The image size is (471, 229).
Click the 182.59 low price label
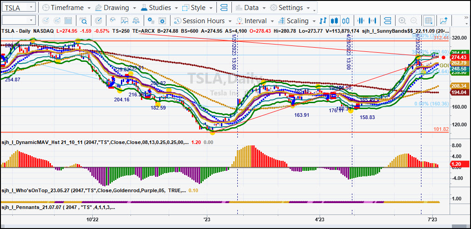coord(158,107)
